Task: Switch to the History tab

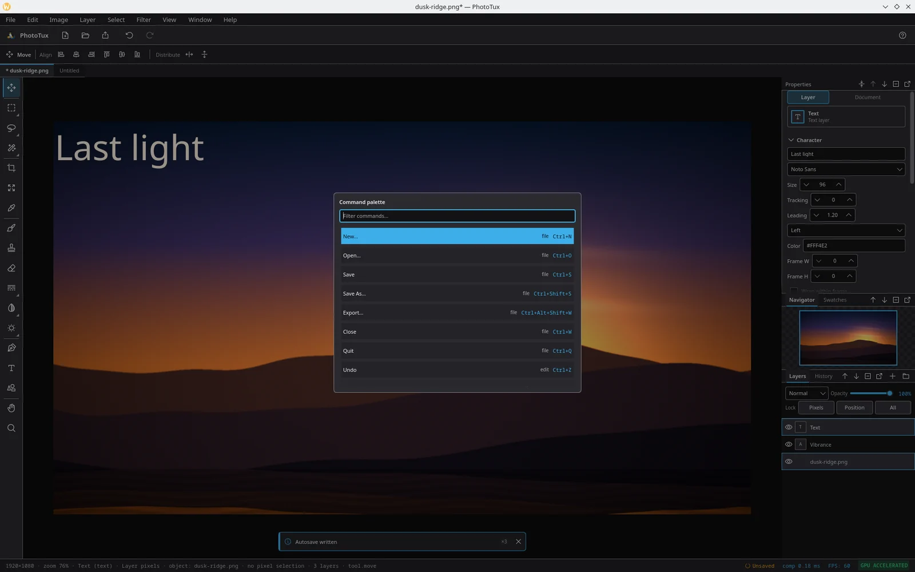Action: [823, 376]
